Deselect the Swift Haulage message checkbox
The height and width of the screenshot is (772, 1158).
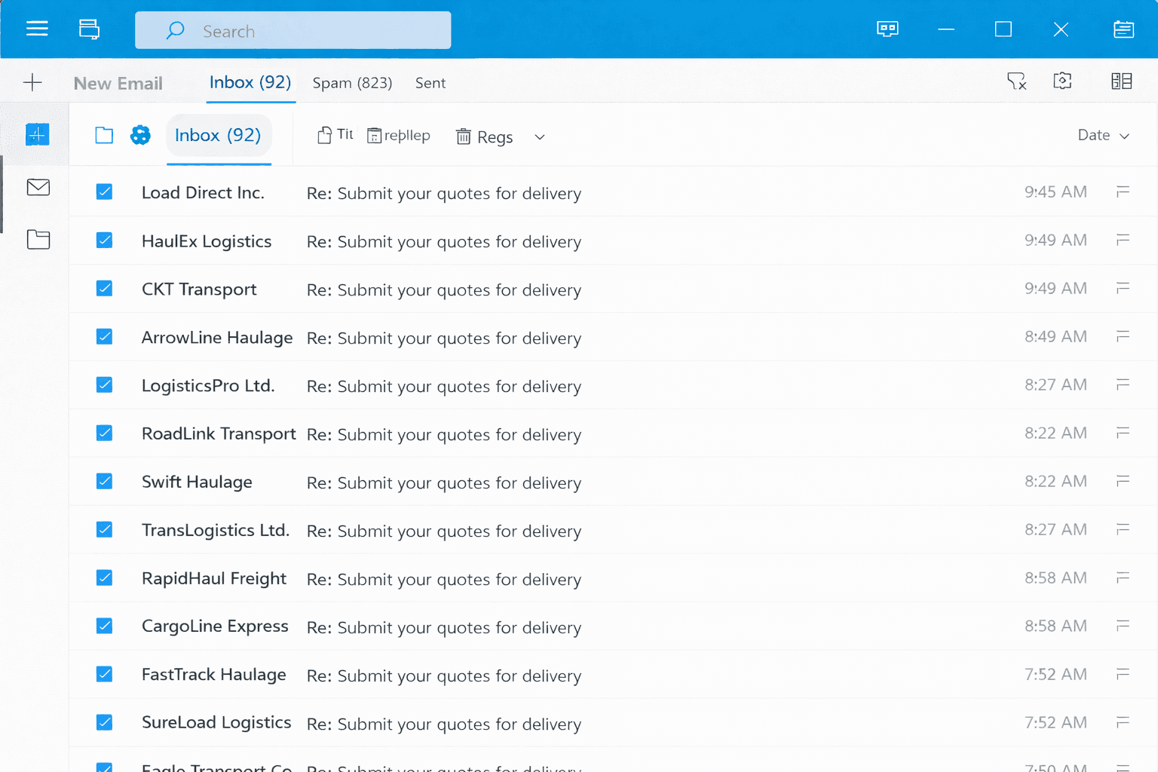click(x=104, y=481)
